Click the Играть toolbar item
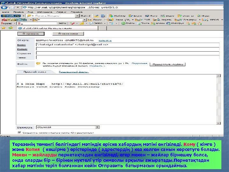 (162, 20)
